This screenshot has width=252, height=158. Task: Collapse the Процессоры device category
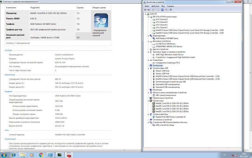[x=148, y=100]
